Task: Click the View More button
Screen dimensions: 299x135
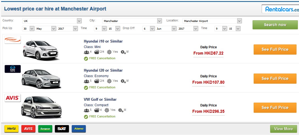Action: pos(284,129)
